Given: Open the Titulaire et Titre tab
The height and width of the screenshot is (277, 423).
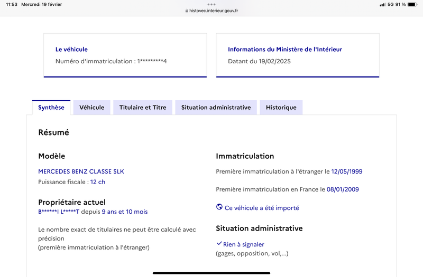Looking at the screenshot, I should click(x=143, y=108).
